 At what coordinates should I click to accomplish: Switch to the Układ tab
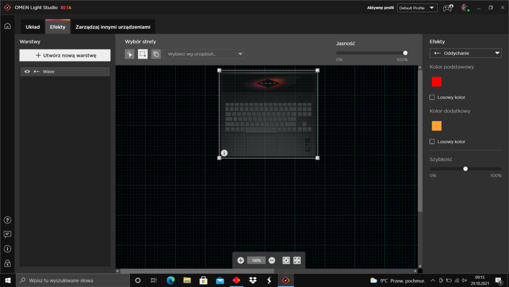[x=33, y=27]
